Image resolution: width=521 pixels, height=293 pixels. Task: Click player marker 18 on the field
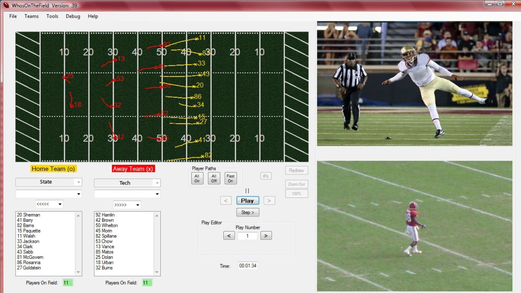click(73, 105)
